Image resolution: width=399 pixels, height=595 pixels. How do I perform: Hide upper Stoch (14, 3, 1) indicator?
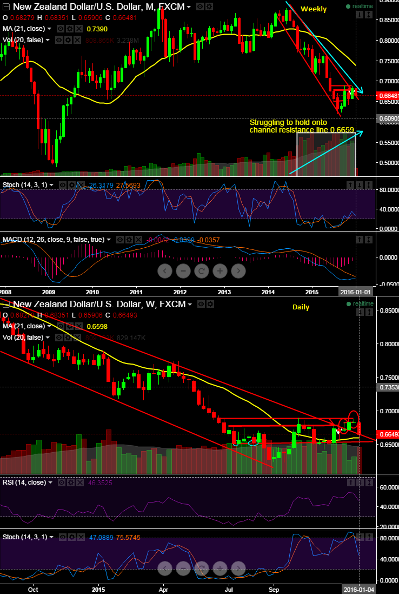63,185
